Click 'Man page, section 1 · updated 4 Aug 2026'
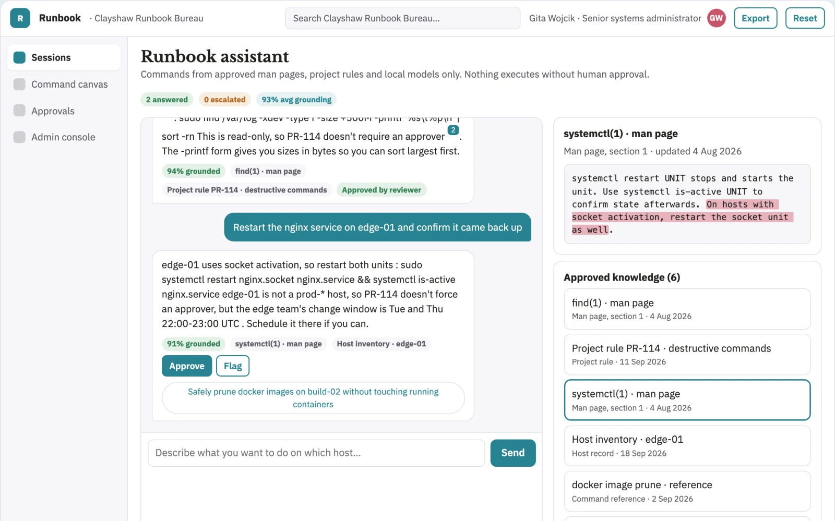Viewport: 835px width, 521px height. [x=652, y=151]
